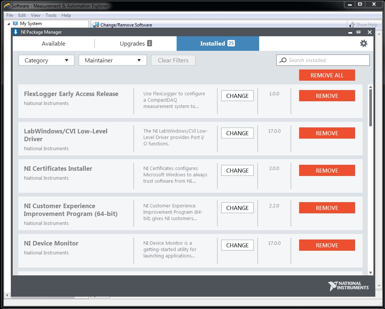
Task: Click the Show Help button in MAX
Action: point(363,25)
